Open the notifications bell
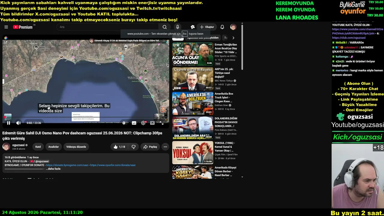Viewport: 384px width, 216px height. [x=222, y=27]
